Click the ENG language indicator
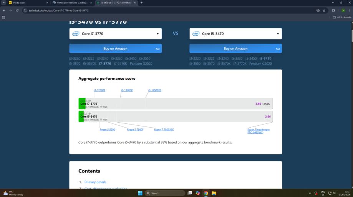Screen dimensions: 353x197 click(323, 193)
